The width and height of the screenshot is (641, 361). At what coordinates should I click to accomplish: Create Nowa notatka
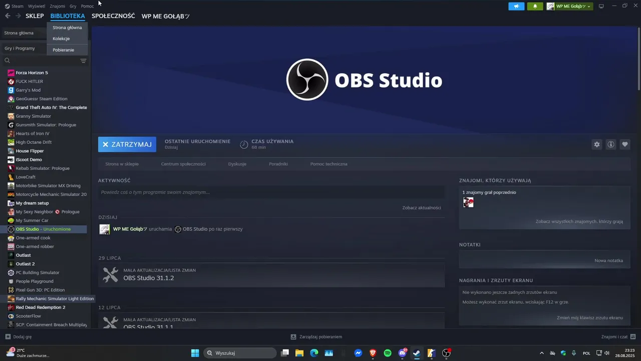pos(608,261)
